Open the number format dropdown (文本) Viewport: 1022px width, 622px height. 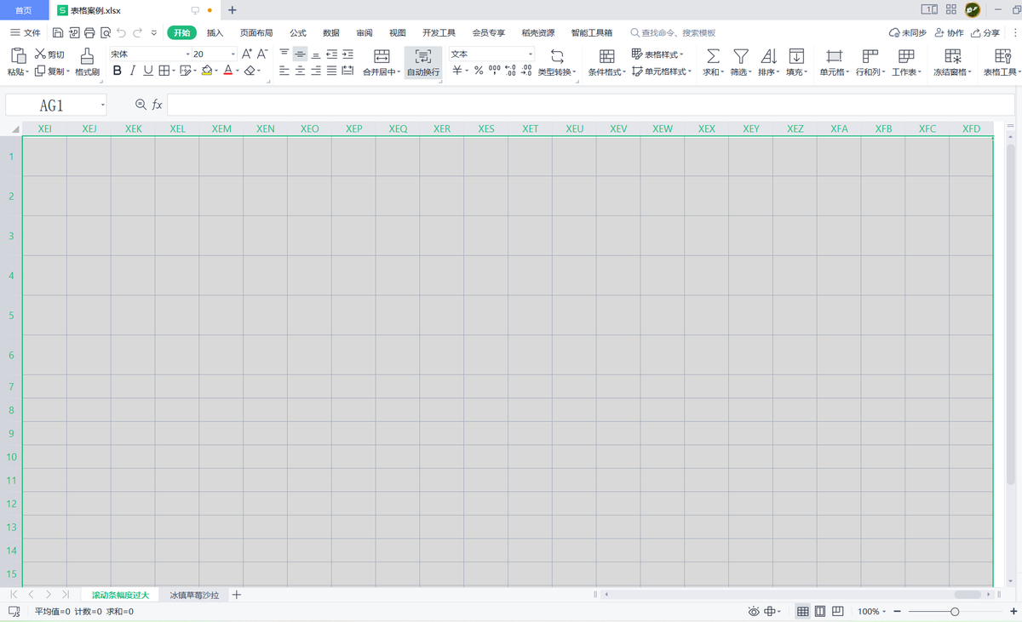click(x=531, y=54)
